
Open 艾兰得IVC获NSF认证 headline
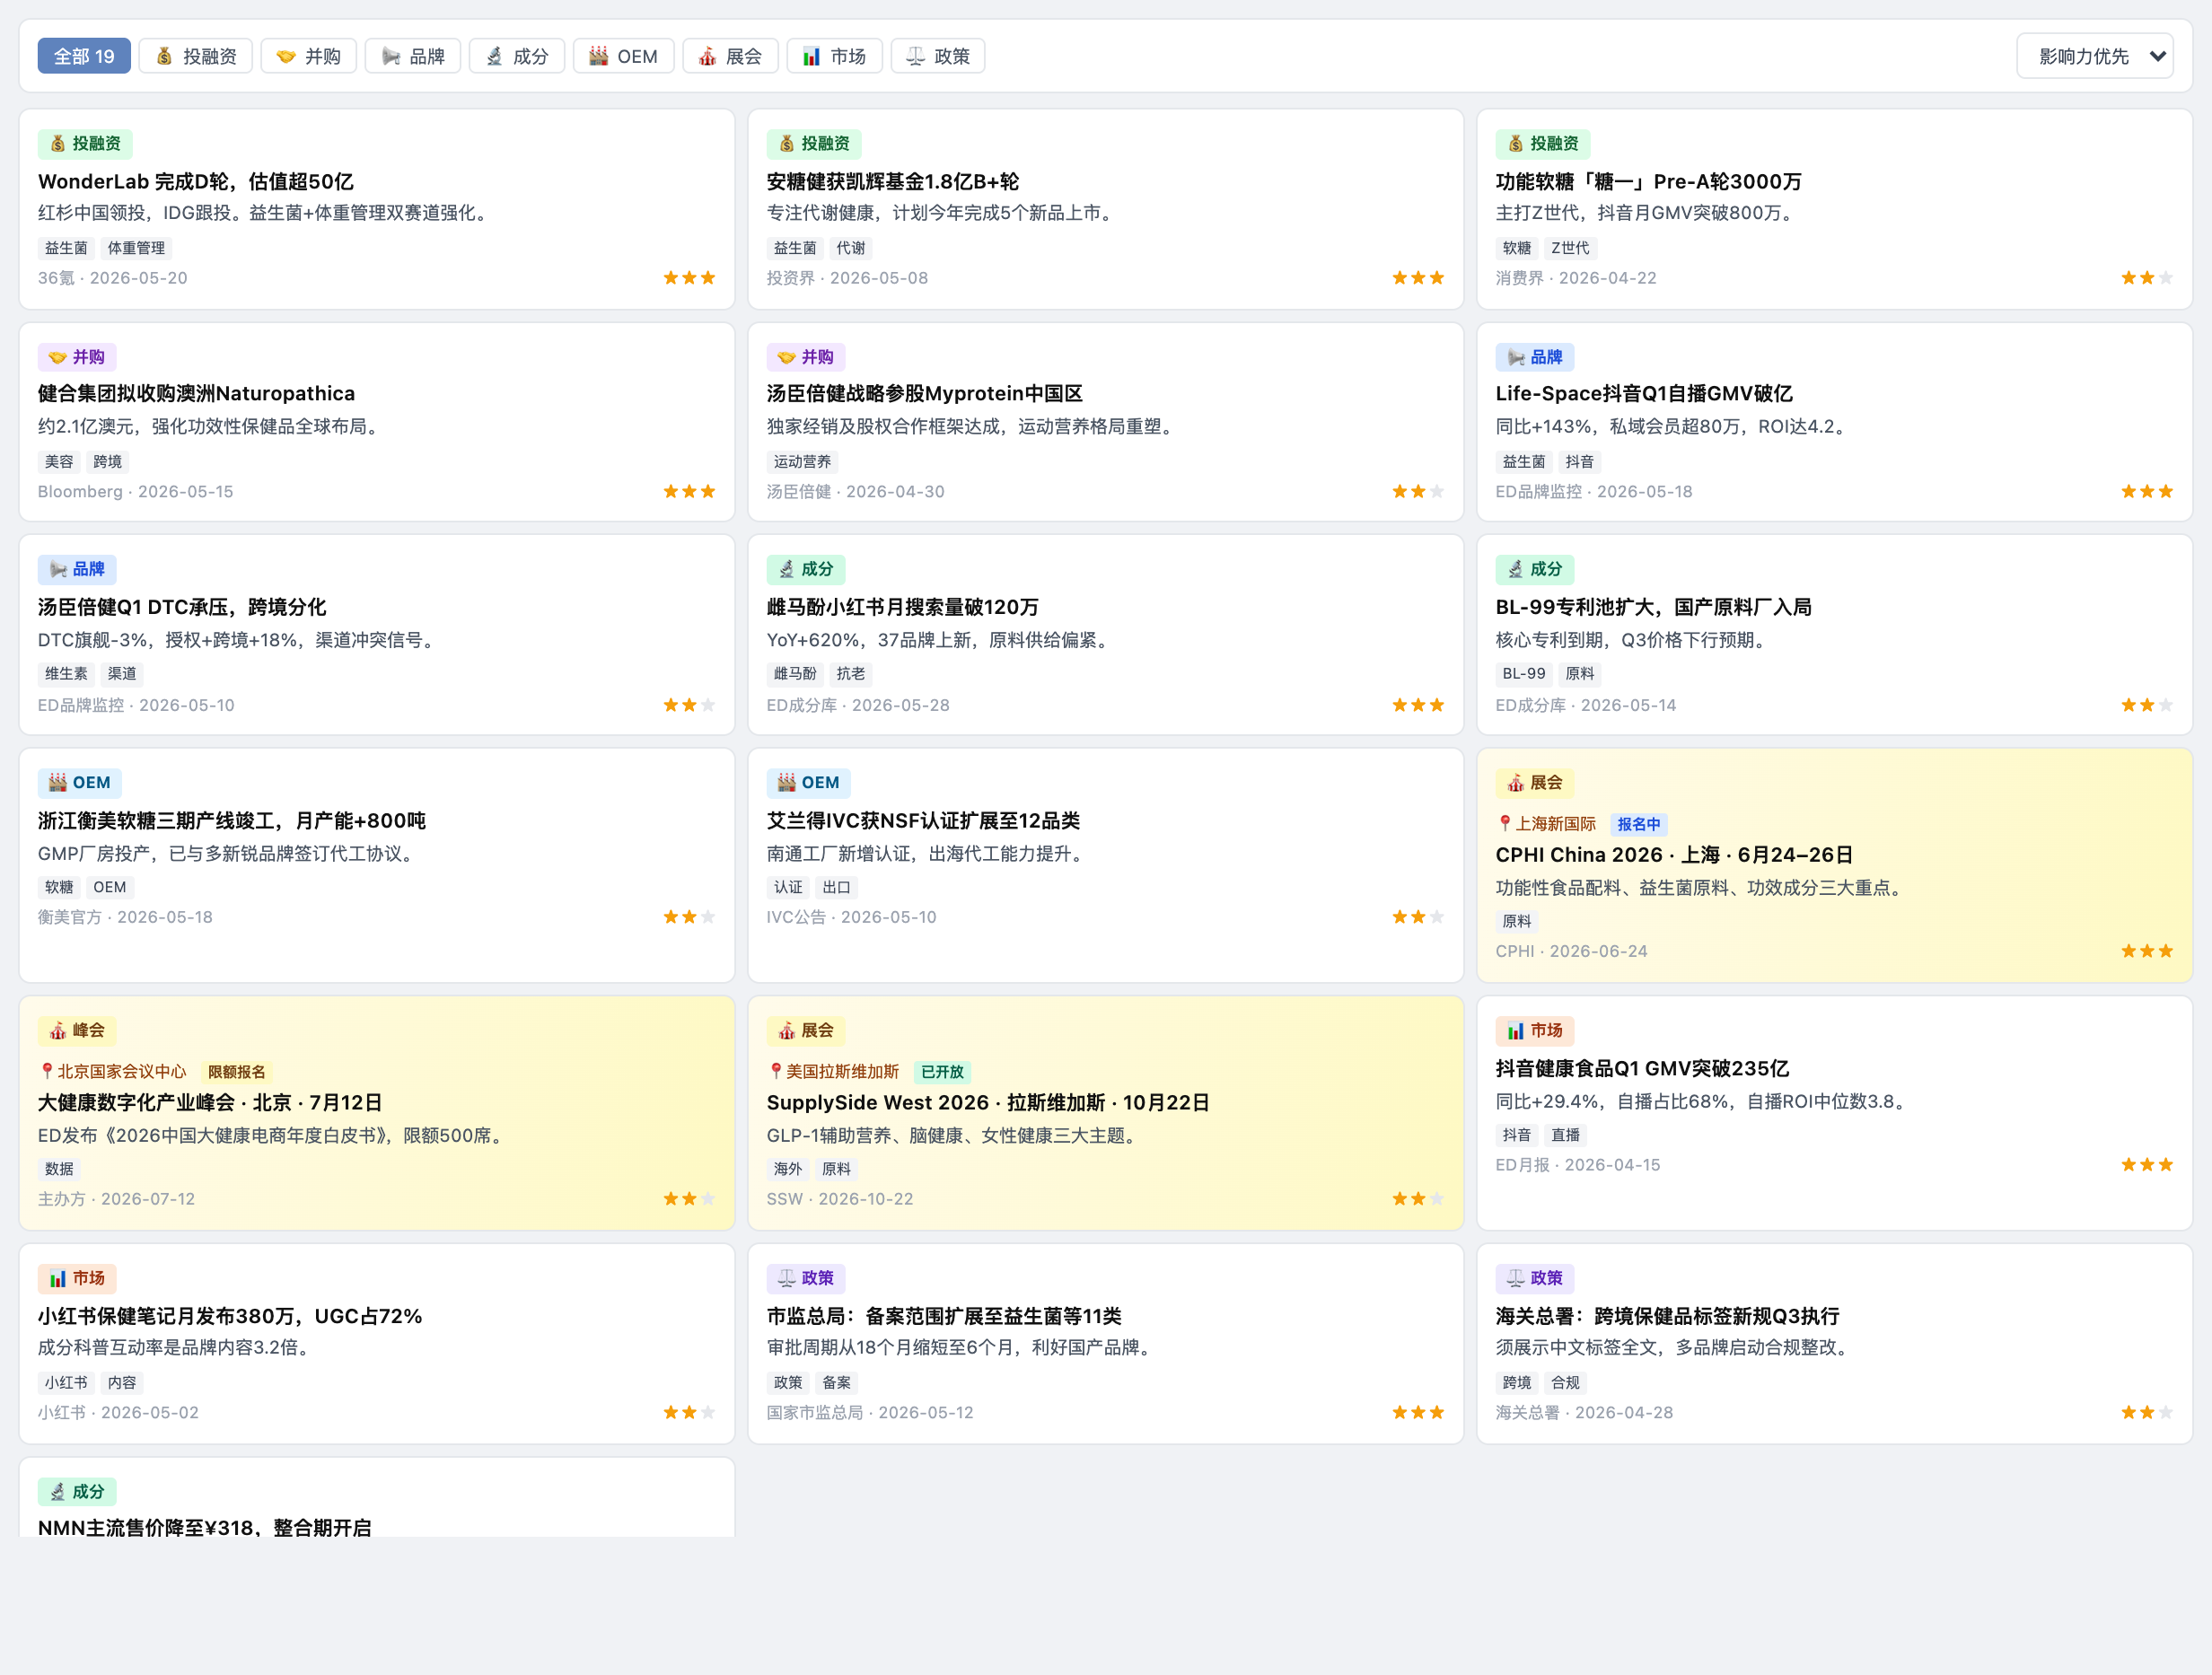[x=923, y=820]
